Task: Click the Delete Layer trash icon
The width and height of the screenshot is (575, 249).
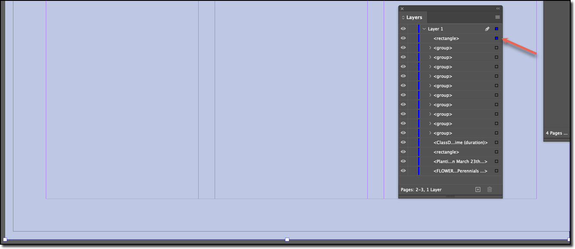Action: (x=489, y=189)
